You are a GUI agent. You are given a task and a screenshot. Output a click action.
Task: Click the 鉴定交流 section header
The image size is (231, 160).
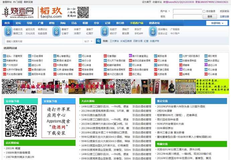coord(191,101)
